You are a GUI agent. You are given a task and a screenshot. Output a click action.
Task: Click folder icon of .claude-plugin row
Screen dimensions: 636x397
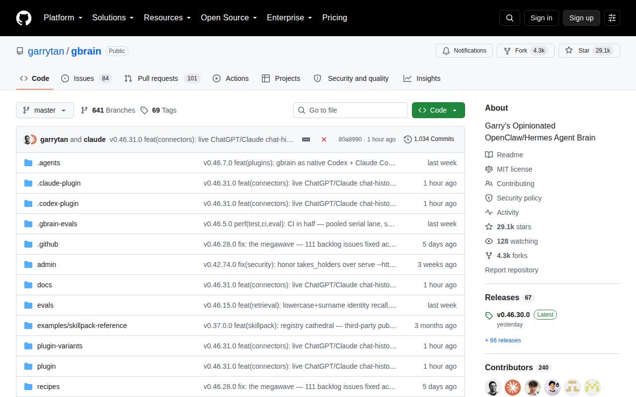(28, 183)
